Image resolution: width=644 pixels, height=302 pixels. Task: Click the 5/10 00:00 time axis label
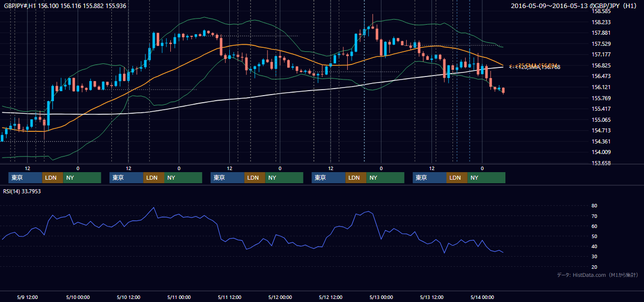78,297
